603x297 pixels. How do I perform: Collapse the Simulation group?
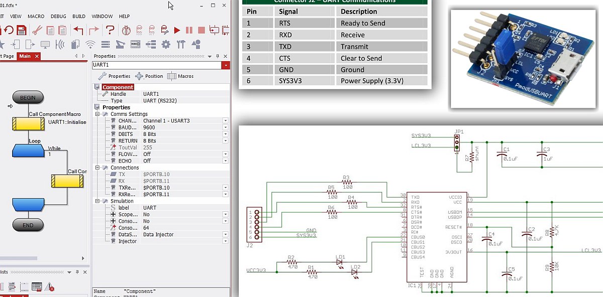click(x=98, y=201)
